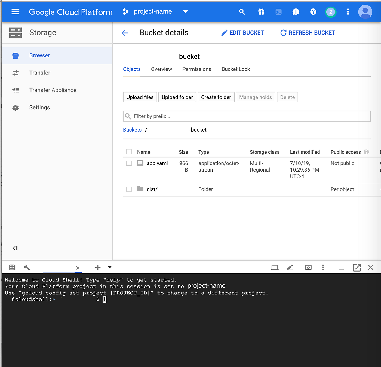Check the checkbox next to dist/ folder
This screenshot has width=381, height=367.
[x=129, y=189]
